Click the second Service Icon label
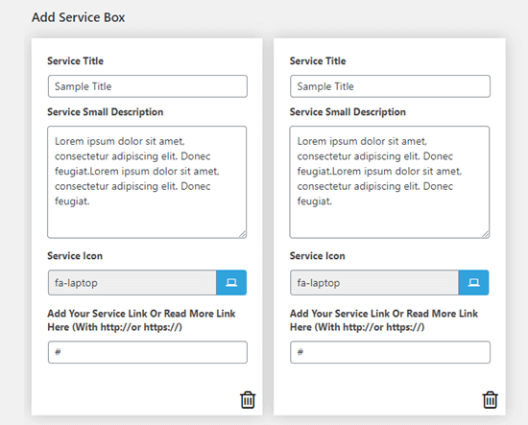The image size is (528, 425). pos(317,256)
